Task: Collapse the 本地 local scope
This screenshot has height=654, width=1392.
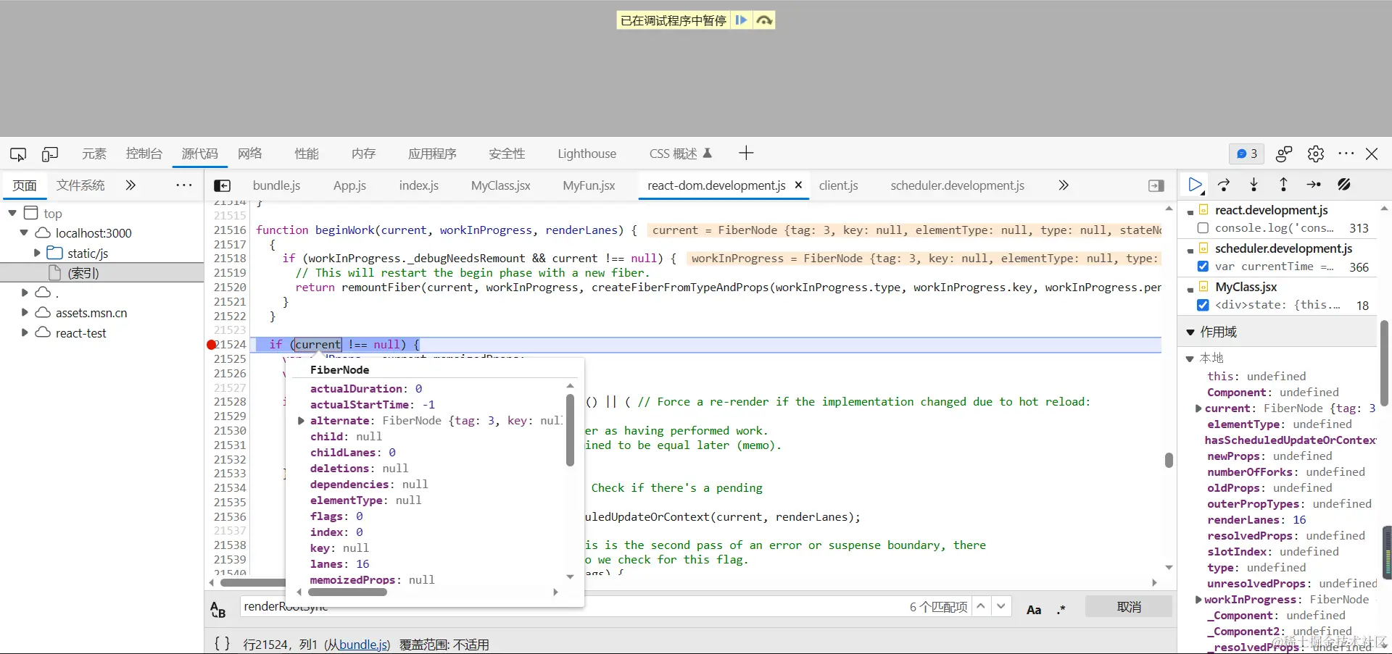Action: point(1190,359)
